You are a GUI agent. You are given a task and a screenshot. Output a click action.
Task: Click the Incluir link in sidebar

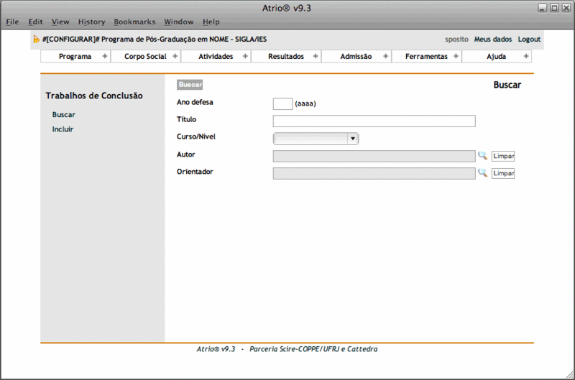pyautogui.click(x=63, y=129)
